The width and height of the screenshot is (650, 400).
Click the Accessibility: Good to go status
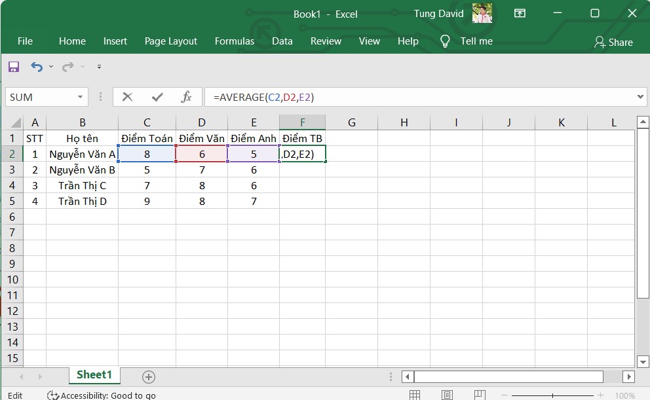(102, 395)
